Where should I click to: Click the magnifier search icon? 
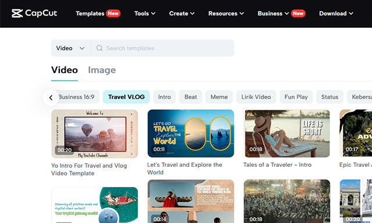tap(99, 48)
